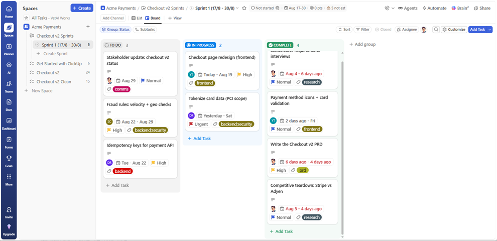
Task: Open the Group: Status dropdown
Action: pyautogui.click(x=115, y=30)
